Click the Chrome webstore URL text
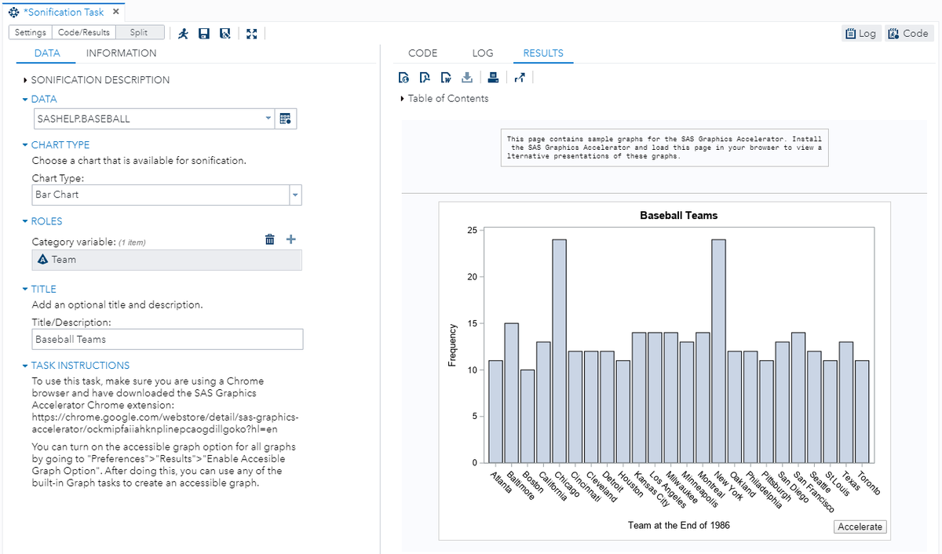The height and width of the screenshot is (554, 942). point(165,423)
